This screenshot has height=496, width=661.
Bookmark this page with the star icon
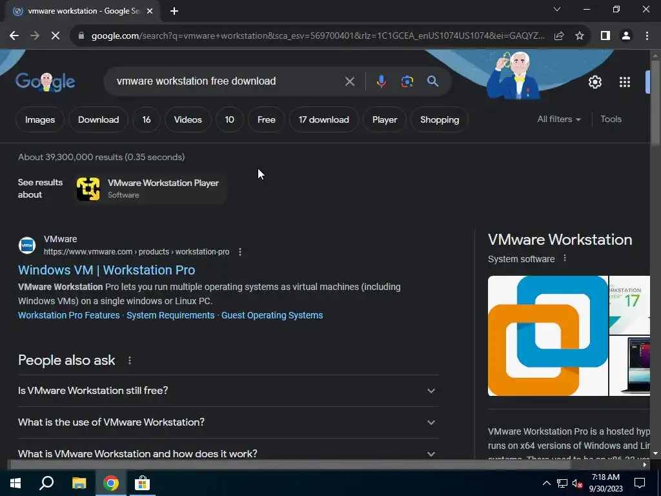point(580,36)
